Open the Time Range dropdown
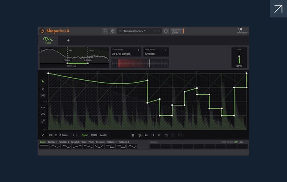Screen dimensions: 287x182 coord(126,52)
